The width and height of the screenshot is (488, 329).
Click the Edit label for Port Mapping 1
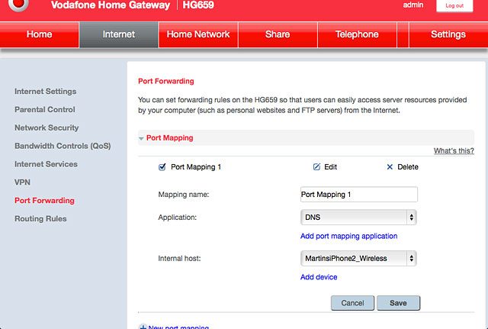[x=330, y=167]
